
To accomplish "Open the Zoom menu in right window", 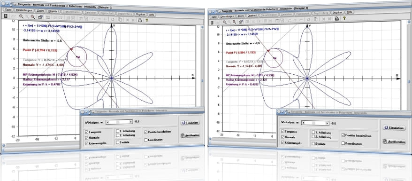I will 241,16.
